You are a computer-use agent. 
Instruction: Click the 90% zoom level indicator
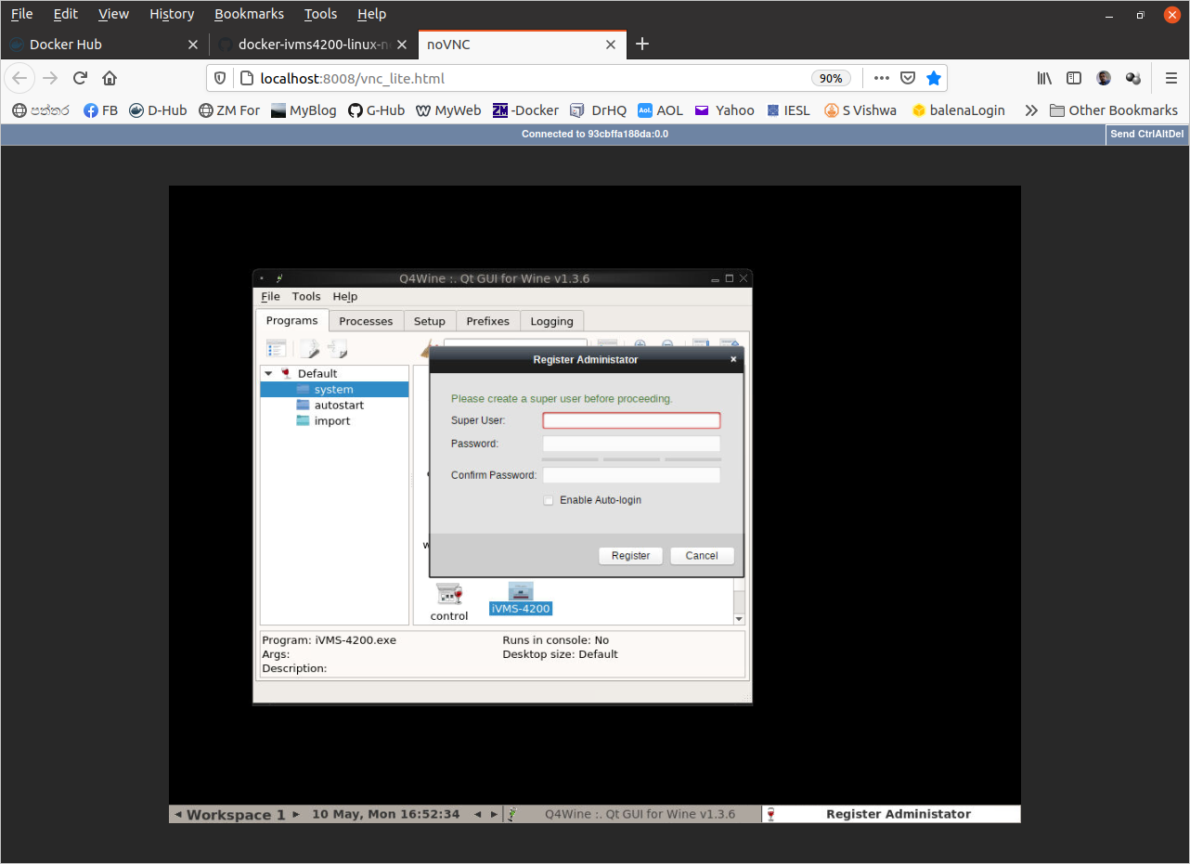831,78
